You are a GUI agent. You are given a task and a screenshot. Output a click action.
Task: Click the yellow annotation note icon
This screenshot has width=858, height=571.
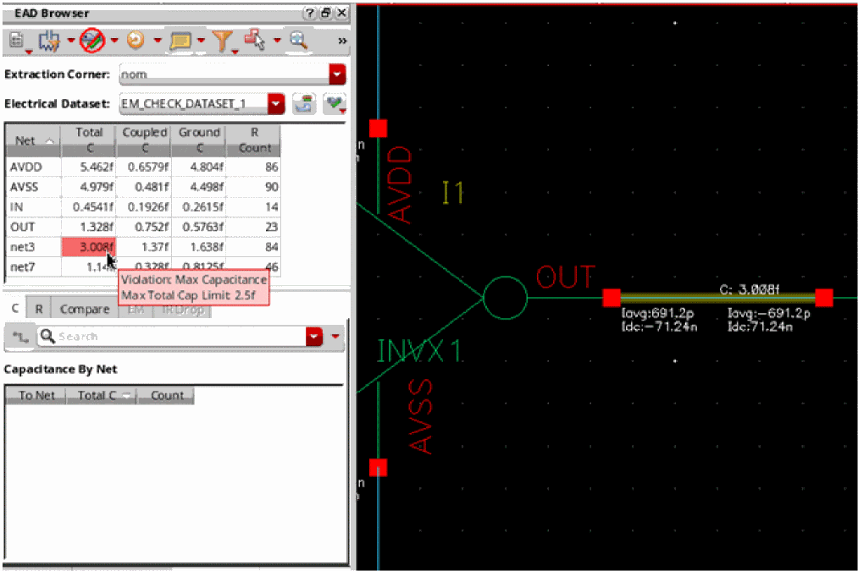point(180,40)
